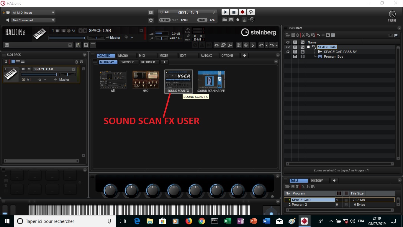403x227 pixels.
Task: Click the save icon in the Program panel toolbar
Action: [293, 35]
